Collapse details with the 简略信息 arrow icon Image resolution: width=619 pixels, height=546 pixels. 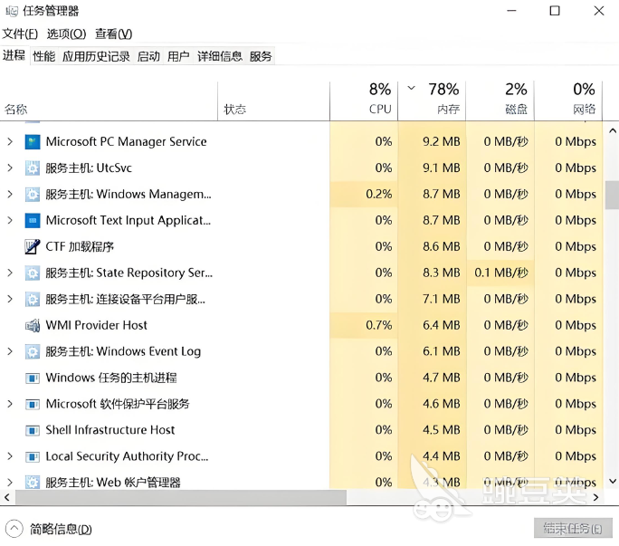(x=14, y=529)
